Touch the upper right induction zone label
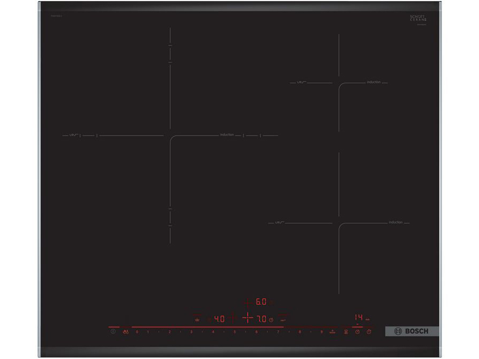Viewport: 479px width, 359px height. point(374,83)
